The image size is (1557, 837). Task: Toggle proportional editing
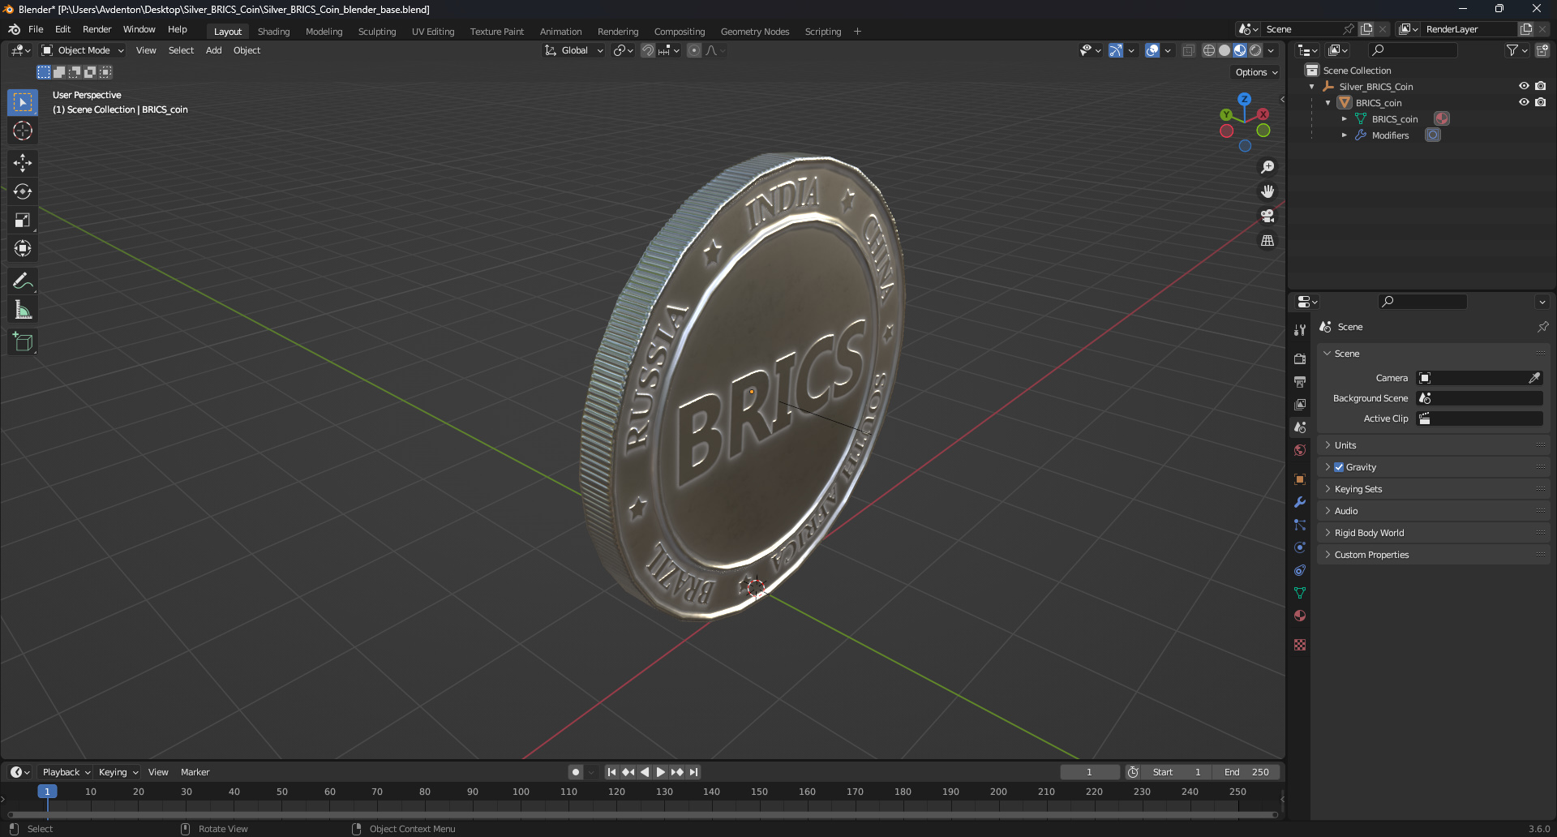694,50
